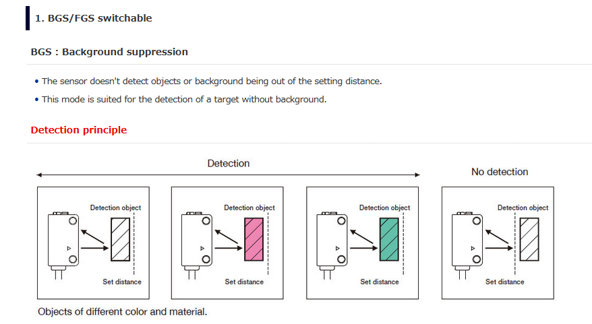This screenshot has width=592, height=324.
Task: Click the green detection object rectangle
Action: click(x=389, y=240)
